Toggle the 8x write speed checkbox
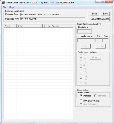The image size is (114, 124). (x=81, y=69)
